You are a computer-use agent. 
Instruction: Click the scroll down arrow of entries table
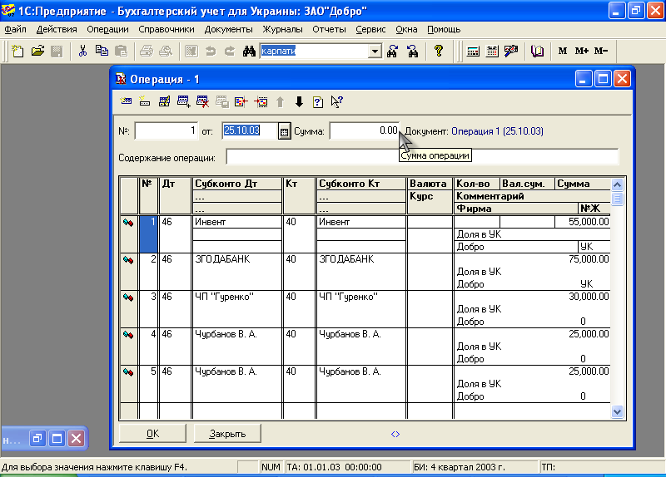617,411
